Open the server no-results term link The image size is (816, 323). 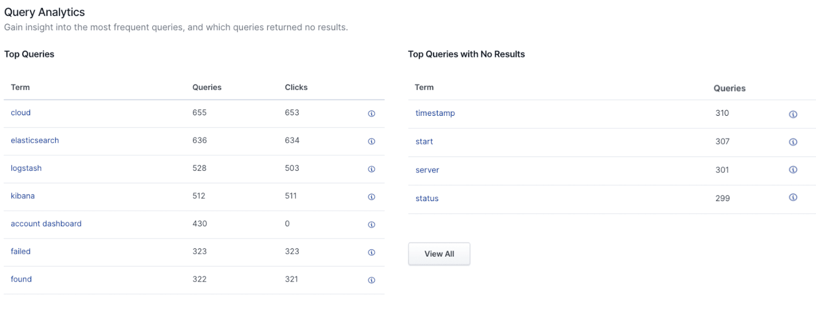(x=427, y=170)
